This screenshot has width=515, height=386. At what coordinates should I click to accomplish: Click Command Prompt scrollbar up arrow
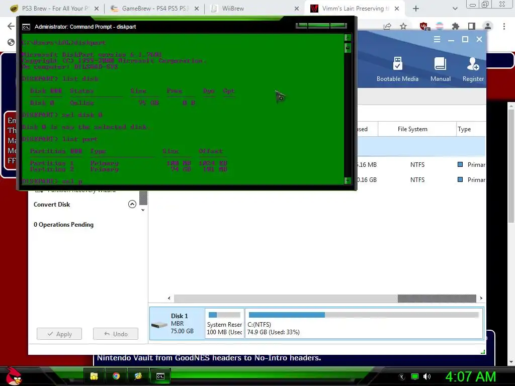click(348, 37)
